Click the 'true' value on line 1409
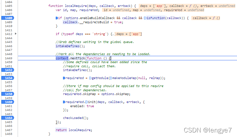Image resolution: width=237 pixels, height=137 pixels. (x=118, y=22)
